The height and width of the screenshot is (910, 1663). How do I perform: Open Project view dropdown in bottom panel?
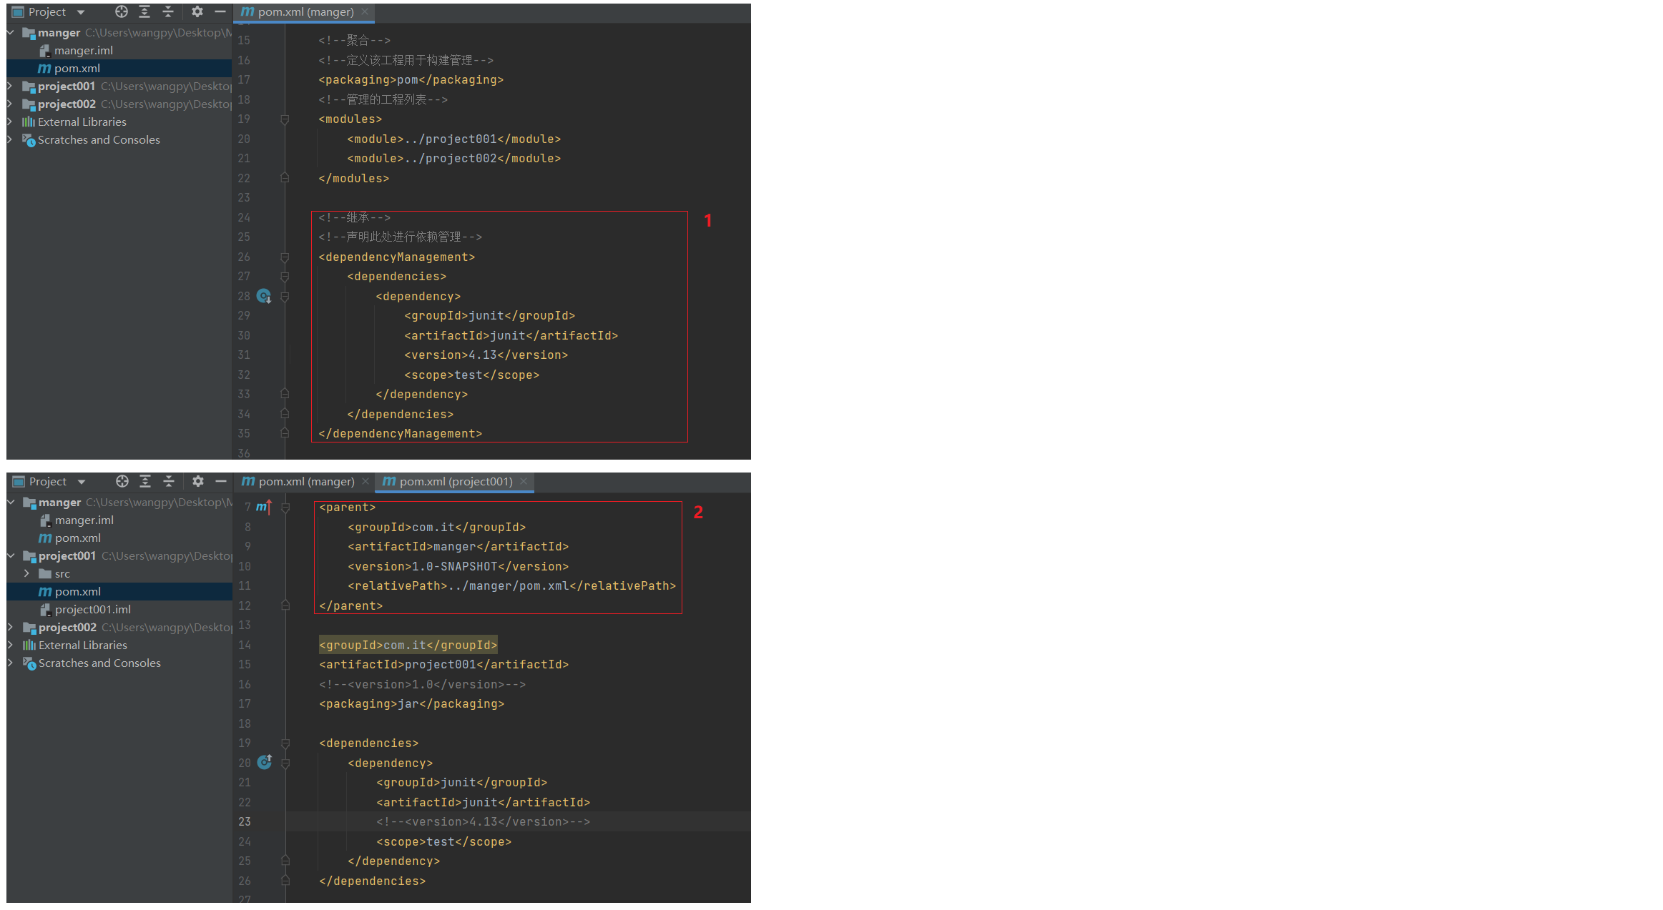(x=82, y=482)
